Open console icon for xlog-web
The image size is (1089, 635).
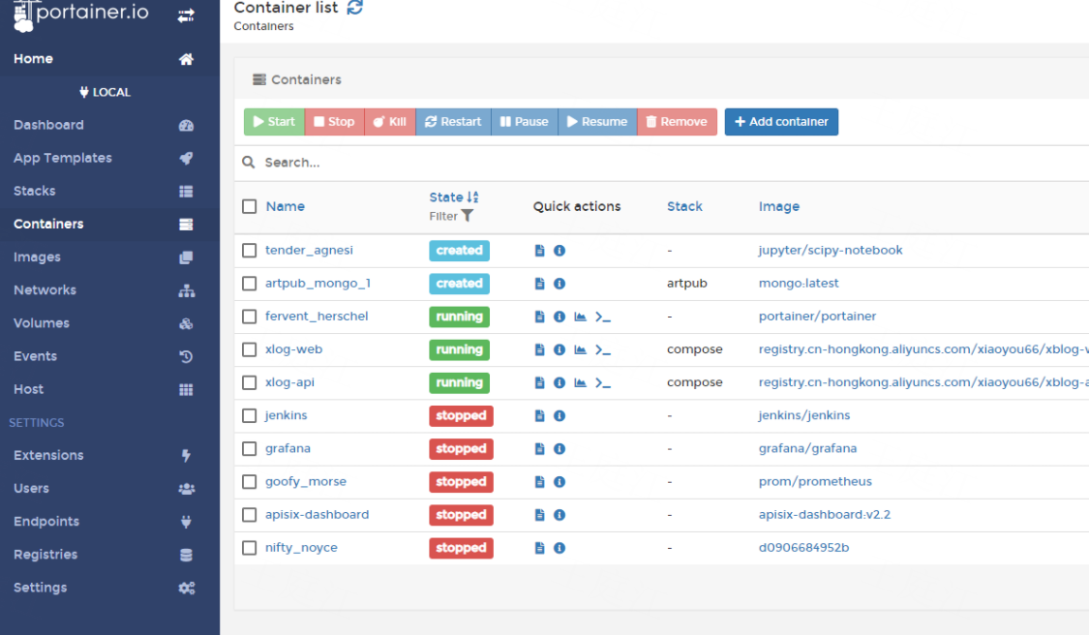pos(603,349)
